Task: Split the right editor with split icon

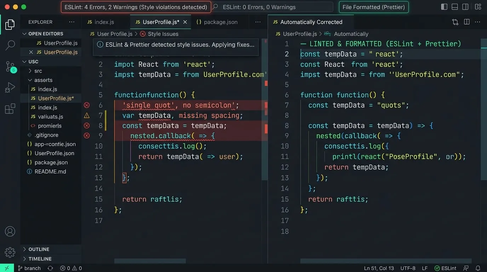Action: [467, 22]
